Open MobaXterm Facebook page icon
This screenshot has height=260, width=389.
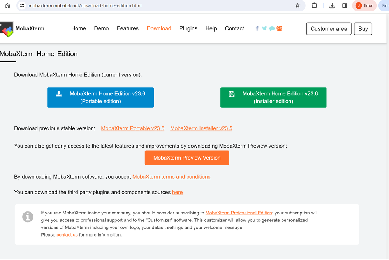(257, 28)
